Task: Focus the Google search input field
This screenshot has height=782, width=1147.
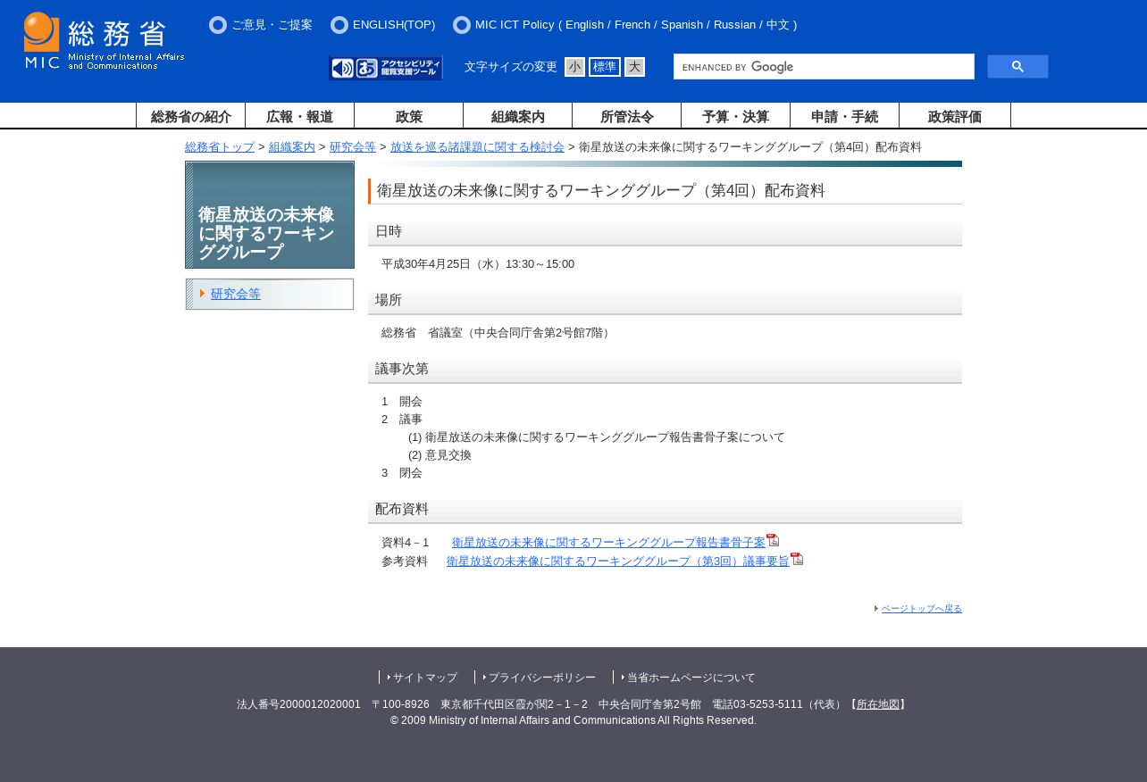Action: [824, 67]
